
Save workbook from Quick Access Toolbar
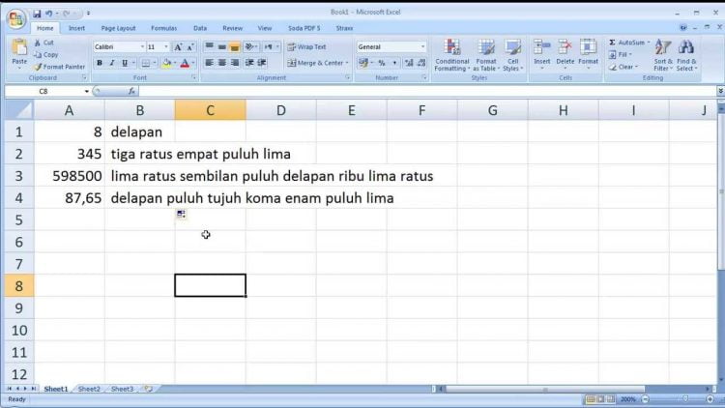tap(37, 14)
